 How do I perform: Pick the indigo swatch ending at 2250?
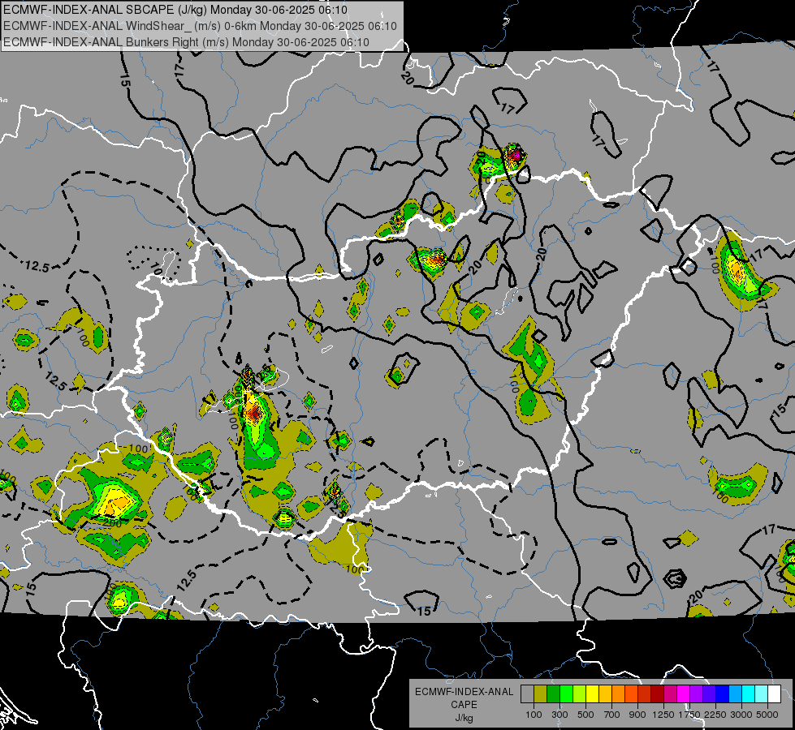[x=709, y=693]
